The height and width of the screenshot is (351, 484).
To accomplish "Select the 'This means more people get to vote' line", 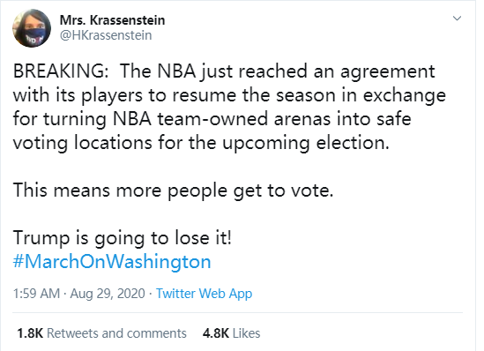I will pos(173,190).
